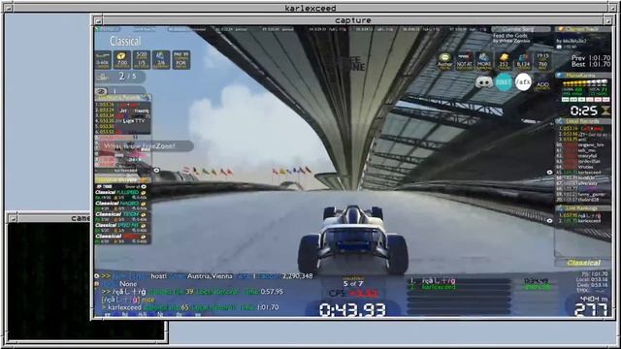Click 'Lupx TTV' row in left records
621x349 pixels.
(122, 121)
